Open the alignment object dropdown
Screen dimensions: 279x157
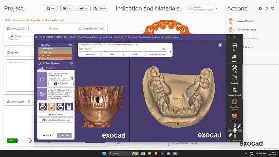point(59,79)
